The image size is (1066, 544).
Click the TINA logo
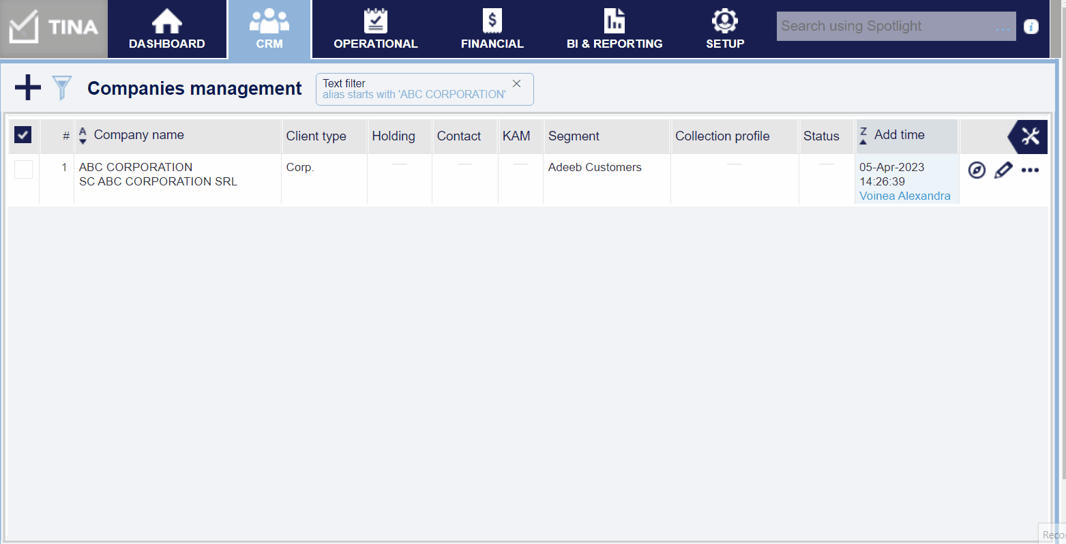pyautogui.click(x=54, y=29)
